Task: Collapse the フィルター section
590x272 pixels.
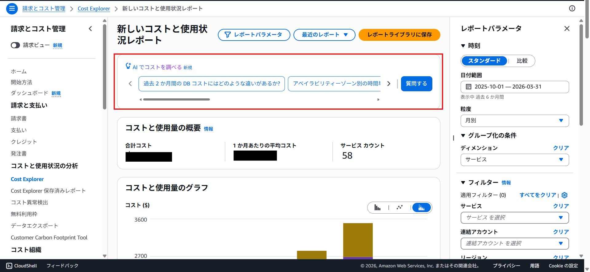Action: point(463,183)
